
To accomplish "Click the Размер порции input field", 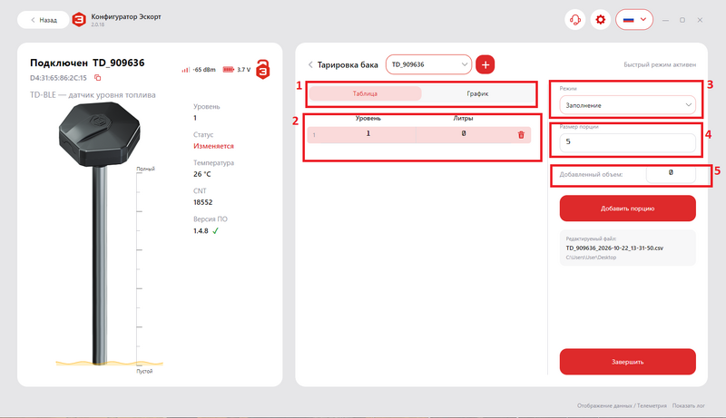I will coord(627,142).
